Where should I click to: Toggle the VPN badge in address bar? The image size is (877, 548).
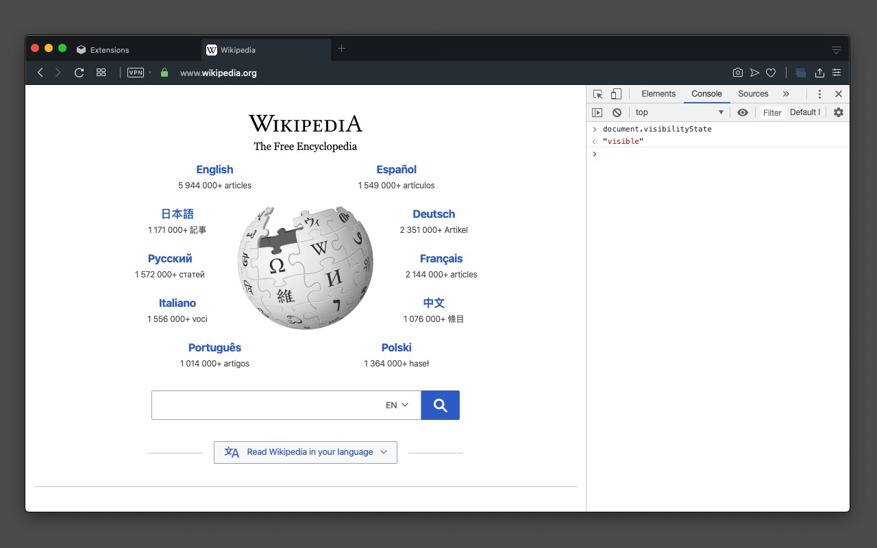pyautogui.click(x=136, y=73)
